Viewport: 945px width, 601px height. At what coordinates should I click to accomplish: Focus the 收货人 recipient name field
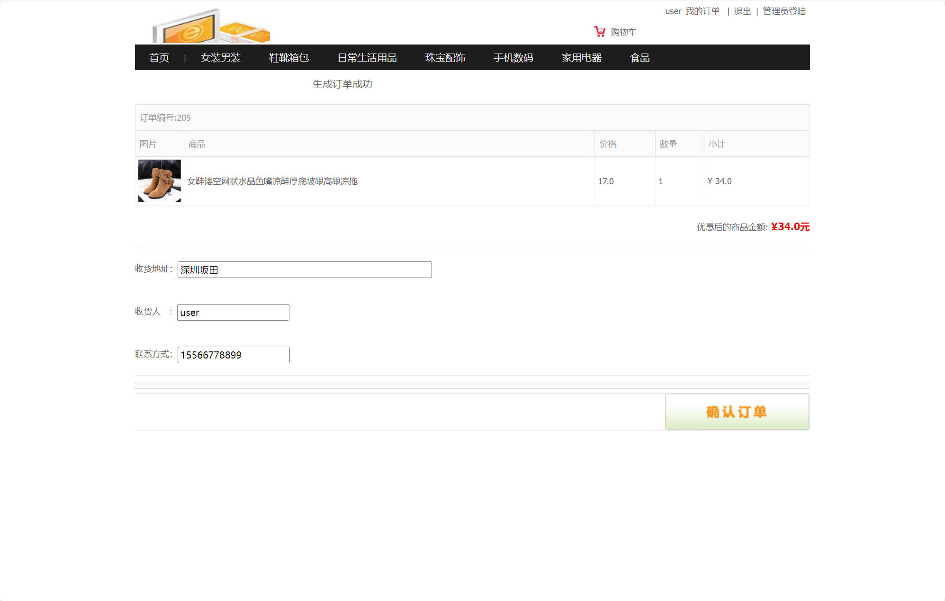(233, 313)
